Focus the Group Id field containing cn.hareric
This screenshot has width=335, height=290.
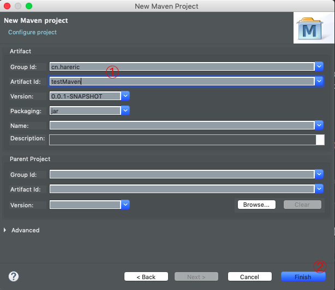click(182, 67)
